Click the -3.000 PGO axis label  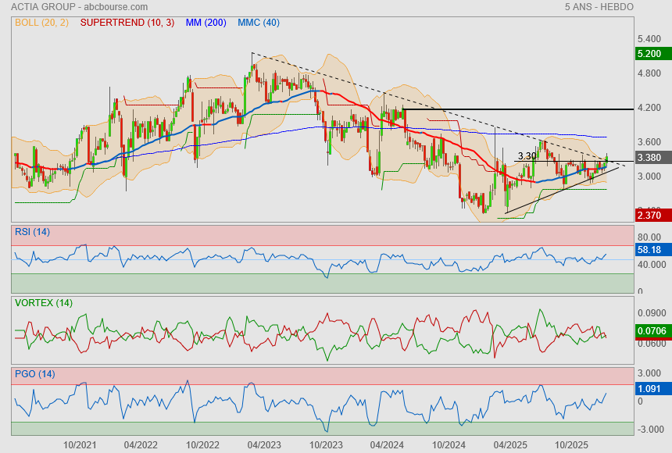651,430
